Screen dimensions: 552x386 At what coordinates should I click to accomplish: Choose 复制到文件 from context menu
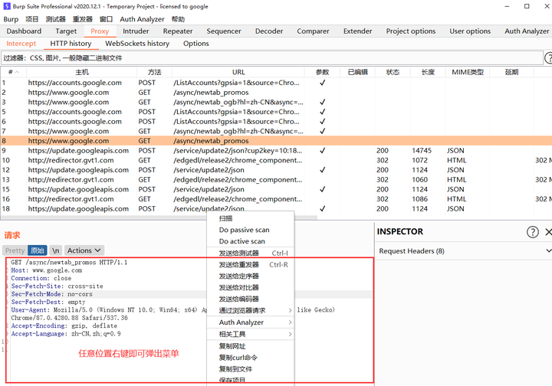pos(251,369)
